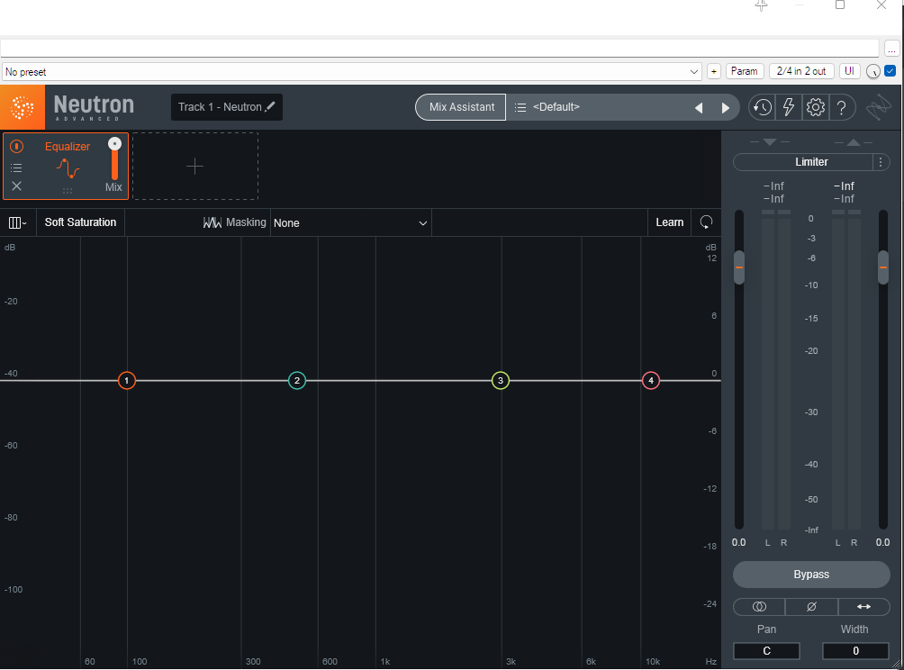
Task: Open Neutron settings gear
Action: click(815, 107)
